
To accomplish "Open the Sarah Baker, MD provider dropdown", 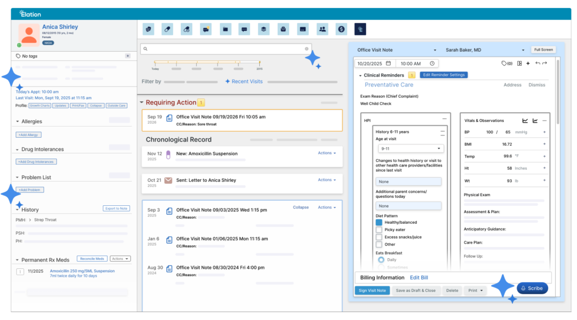I will [485, 50].
